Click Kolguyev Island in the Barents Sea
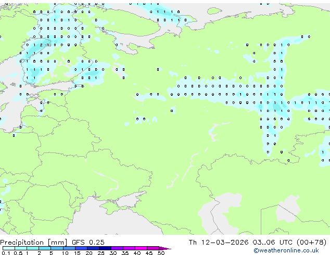 [x=214, y=10]
